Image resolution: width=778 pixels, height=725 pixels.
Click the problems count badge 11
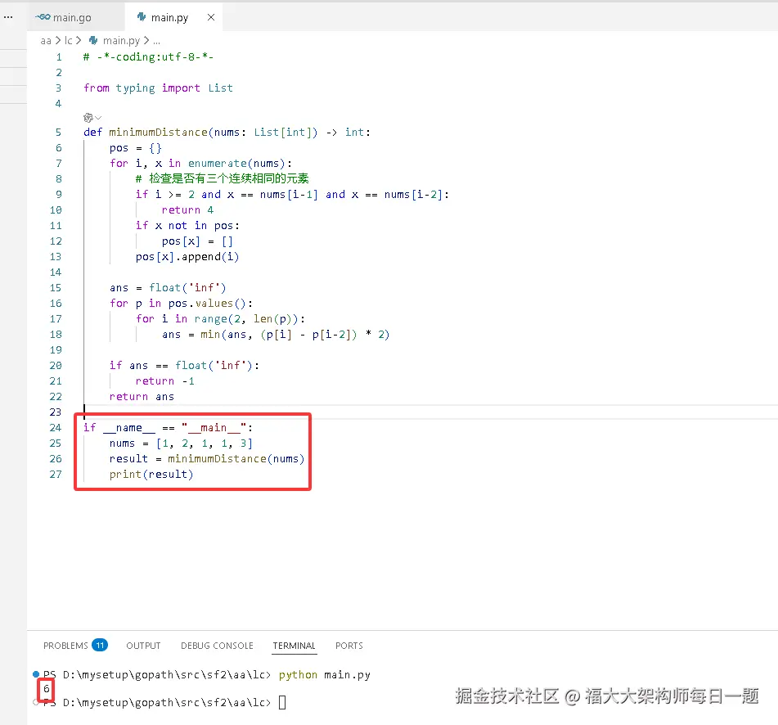tap(100, 645)
